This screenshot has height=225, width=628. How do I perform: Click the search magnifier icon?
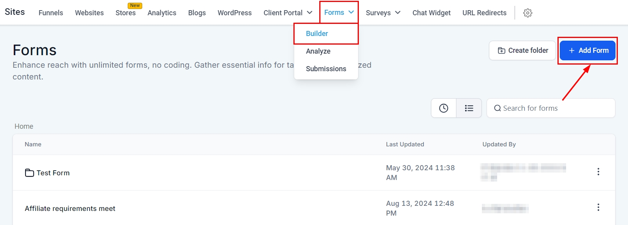(x=498, y=108)
